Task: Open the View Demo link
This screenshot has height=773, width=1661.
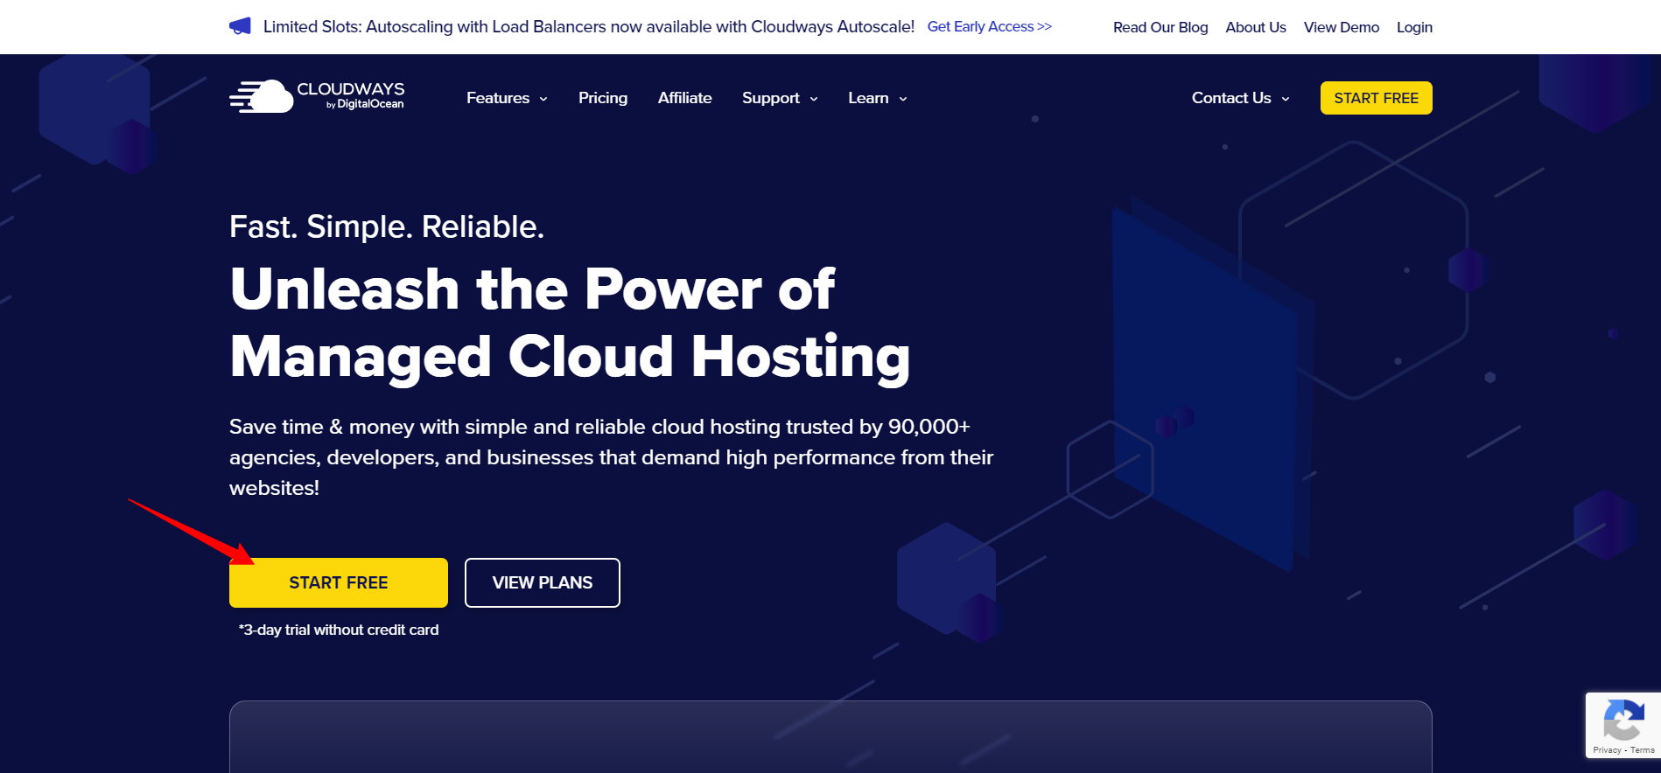Action: point(1342,27)
